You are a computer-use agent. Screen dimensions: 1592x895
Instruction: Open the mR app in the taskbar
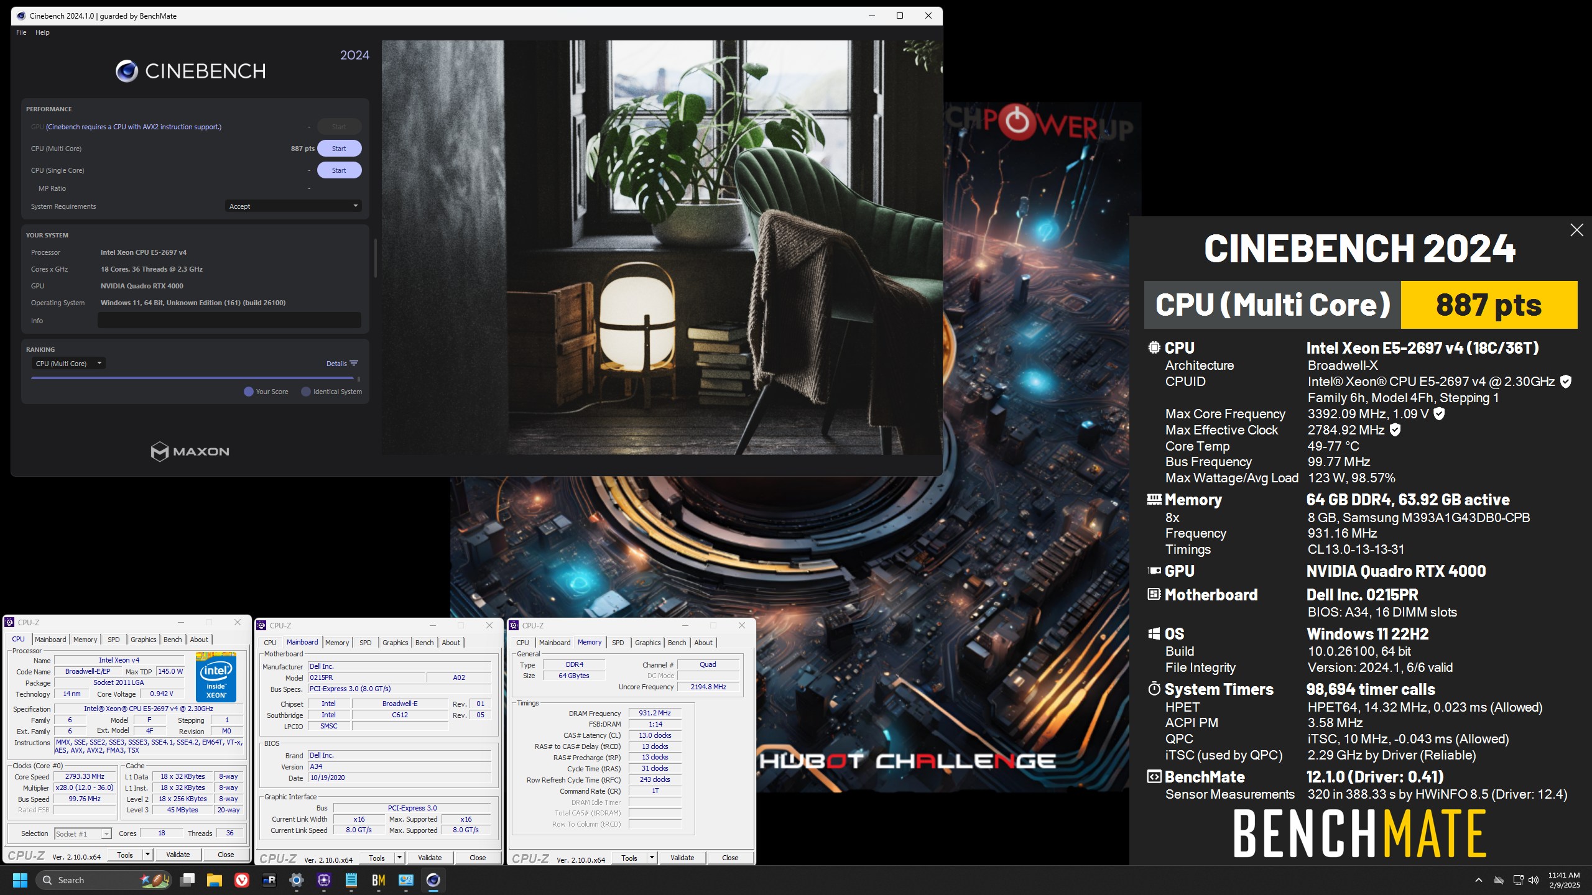[x=269, y=880]
